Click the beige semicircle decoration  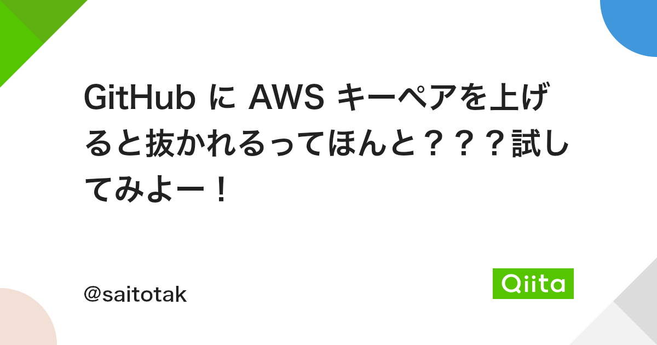pyautogui.click(x=25, y=320)
